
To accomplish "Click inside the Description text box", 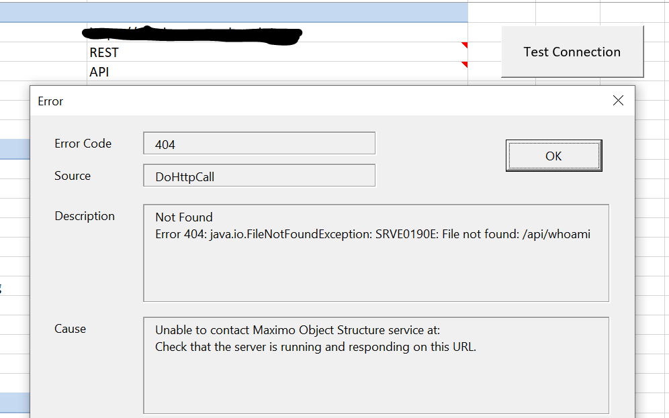I will coord(376,253).
